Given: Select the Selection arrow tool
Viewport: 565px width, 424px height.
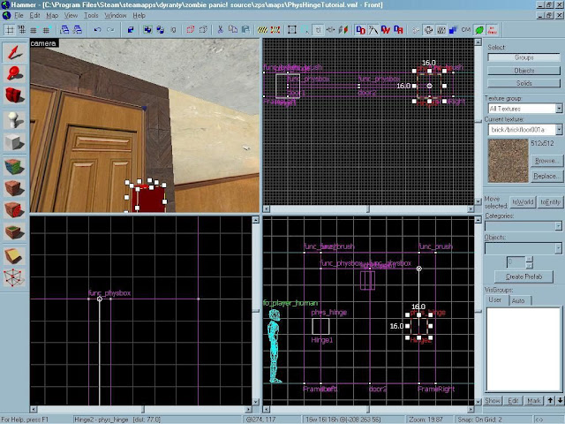Looking at the screenshot, I should pos(14,52).
